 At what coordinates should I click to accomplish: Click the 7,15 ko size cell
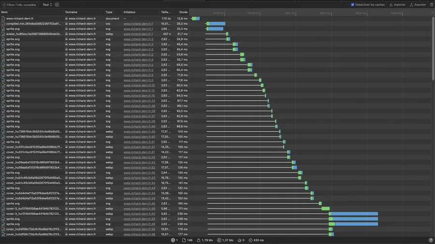[x=166, y=18]
